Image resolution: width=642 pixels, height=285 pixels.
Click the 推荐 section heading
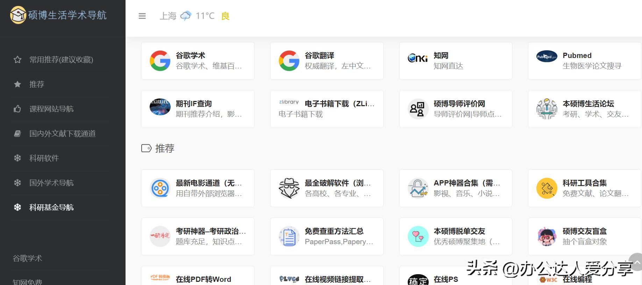(x=165, y=148)
